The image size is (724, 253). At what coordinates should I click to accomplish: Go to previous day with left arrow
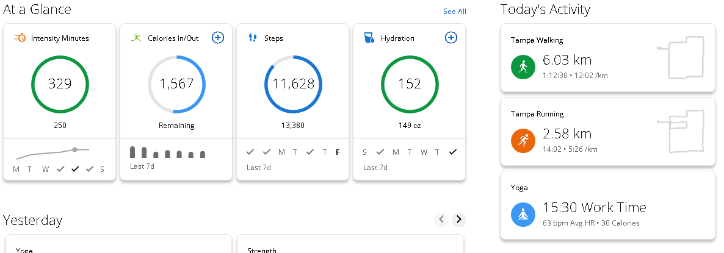tap(441, 220)
